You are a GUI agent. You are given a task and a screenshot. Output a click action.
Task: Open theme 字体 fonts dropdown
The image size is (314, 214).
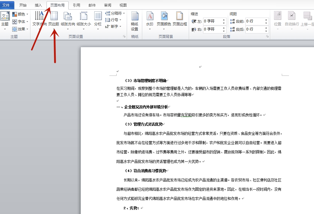tap(20, 22)
